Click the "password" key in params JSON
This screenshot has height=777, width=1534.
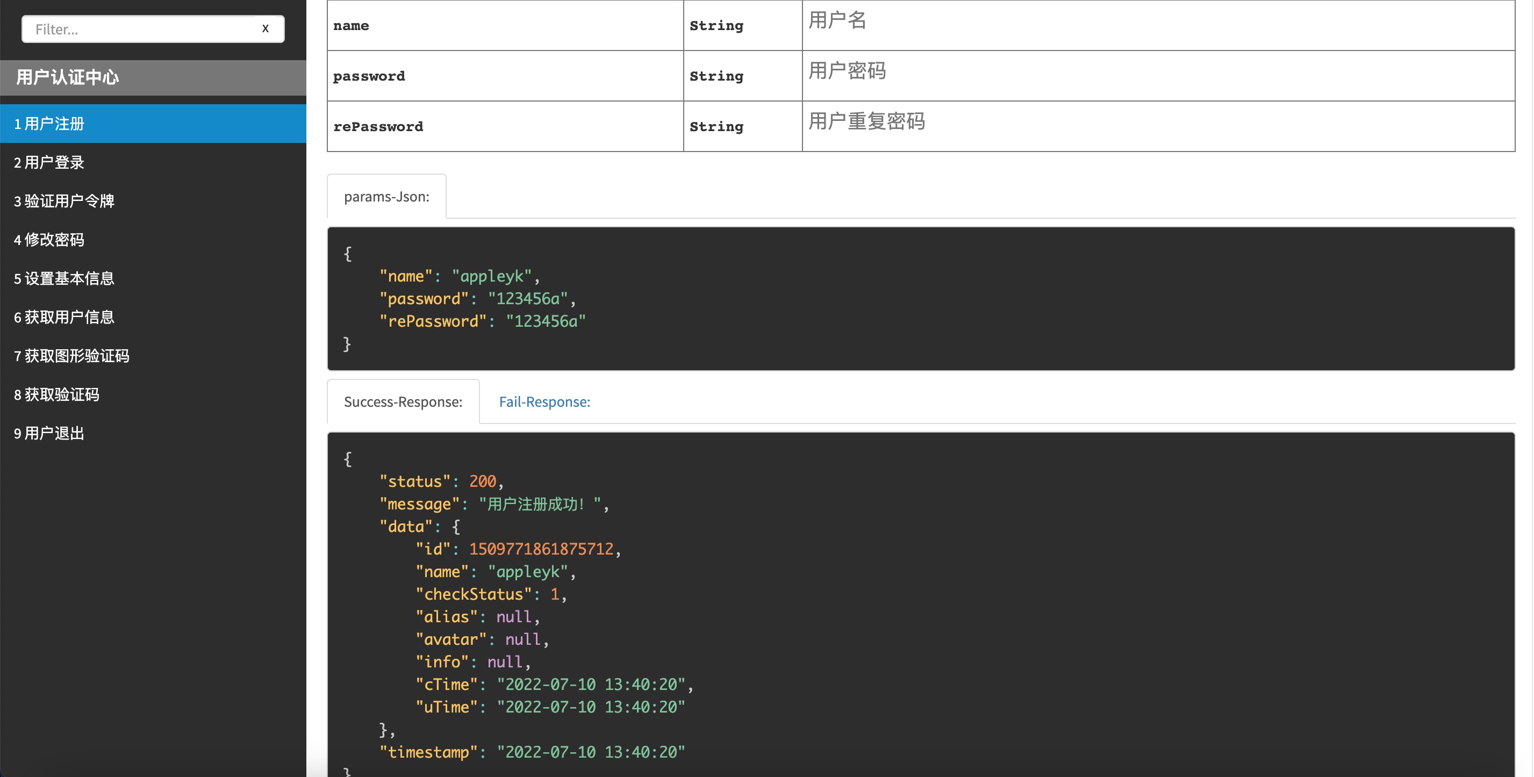coord(424,299)
